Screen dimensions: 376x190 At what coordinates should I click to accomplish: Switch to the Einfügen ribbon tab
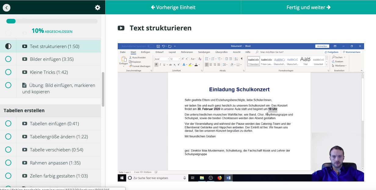(x=145, y=52)
